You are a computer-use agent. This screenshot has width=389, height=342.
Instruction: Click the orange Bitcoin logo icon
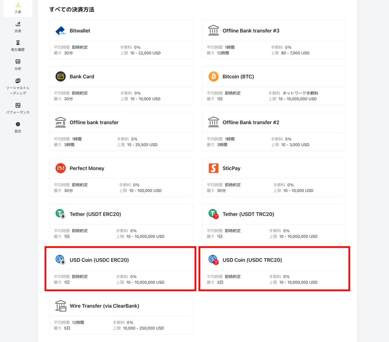point(213,77)
